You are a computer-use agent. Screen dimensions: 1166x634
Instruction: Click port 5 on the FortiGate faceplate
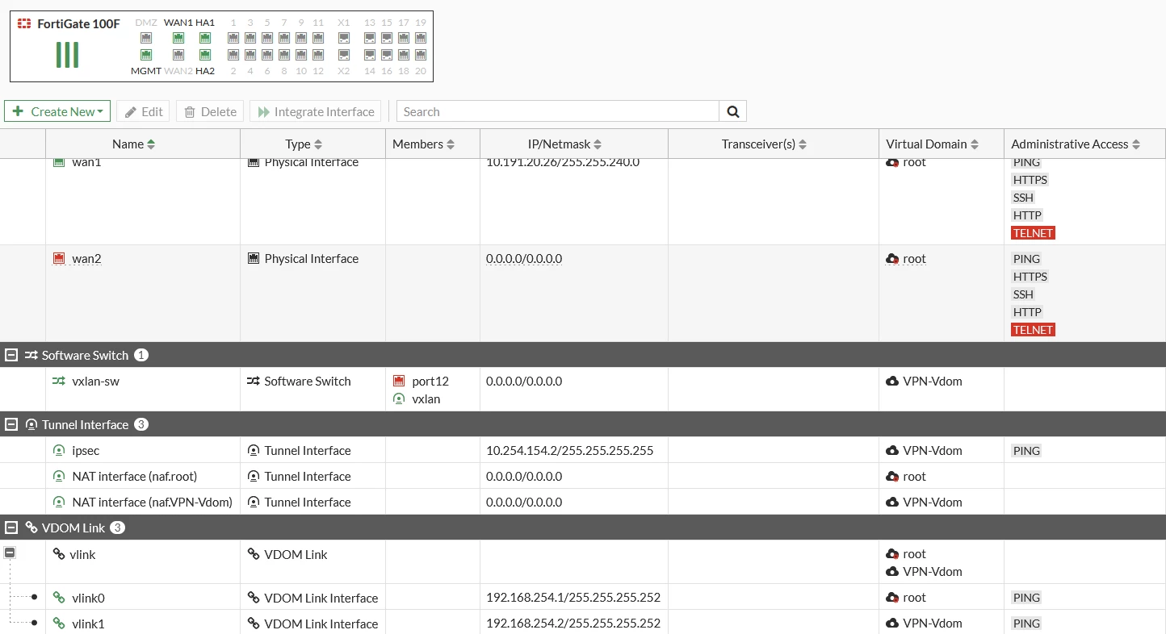click(267, 38)
